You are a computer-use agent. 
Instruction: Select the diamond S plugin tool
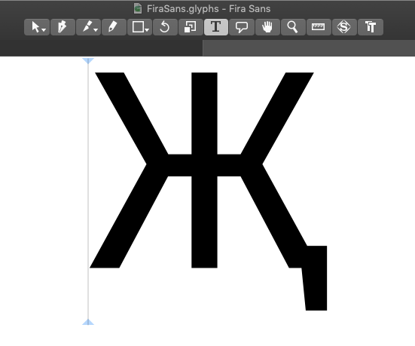(343, 27)
